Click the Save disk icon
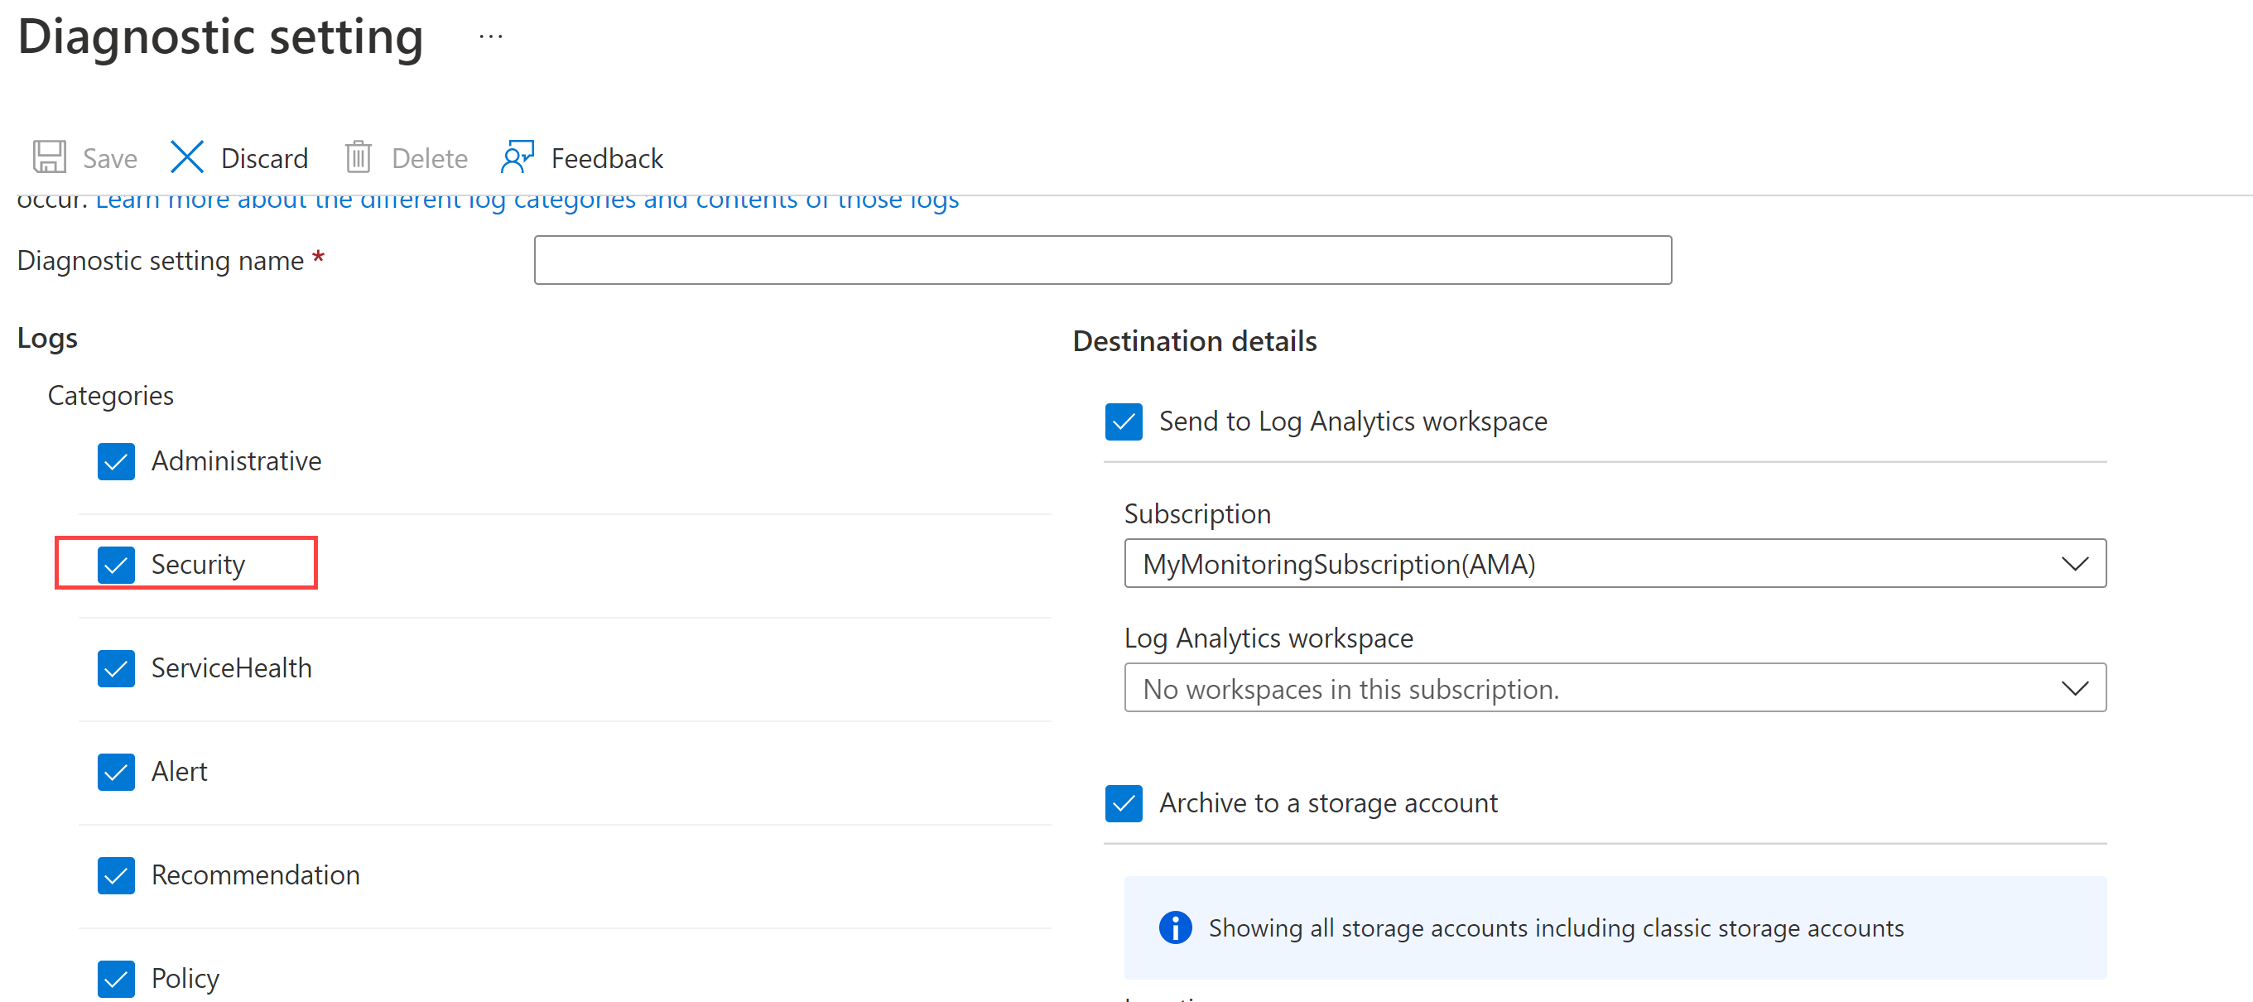This screenshot has width=2253, height=1002. (49, 157)
